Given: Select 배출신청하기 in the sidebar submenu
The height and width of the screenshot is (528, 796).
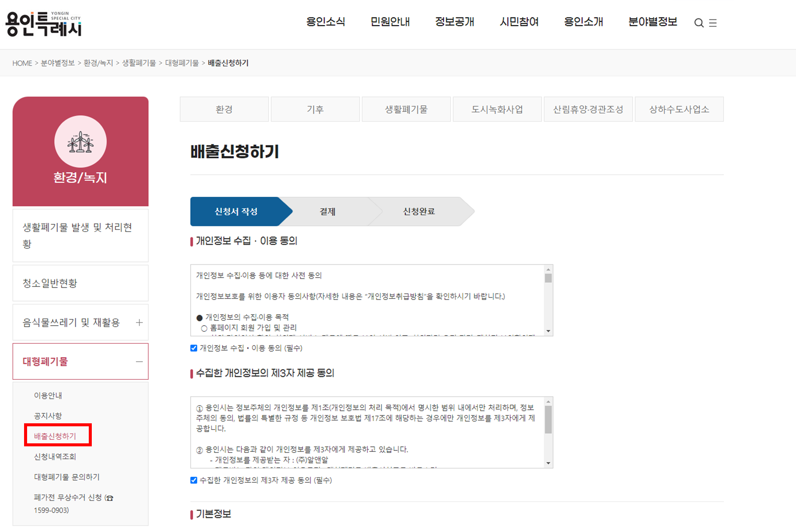Looking at the screenshot, I should tap(55, 436).
